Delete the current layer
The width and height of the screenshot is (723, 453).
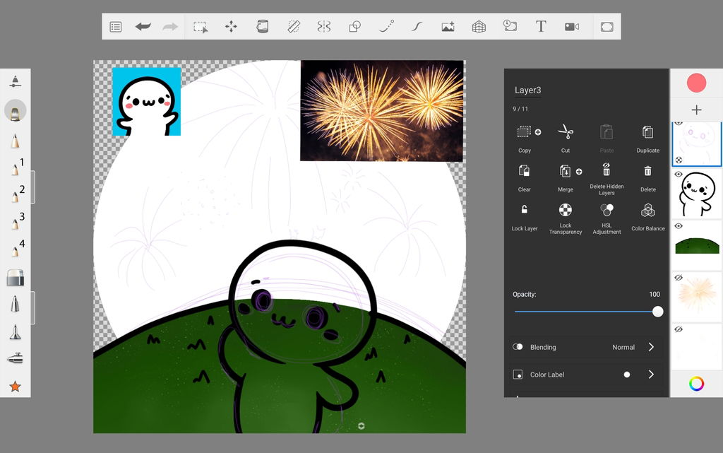click(x=647, y=171)
